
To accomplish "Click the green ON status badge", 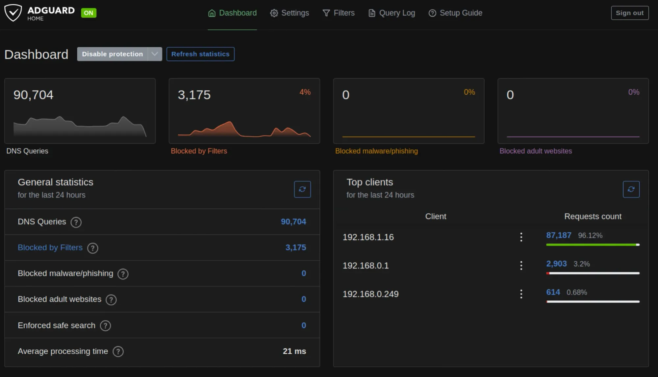I will pyautogui.click(x=89, y=13).
